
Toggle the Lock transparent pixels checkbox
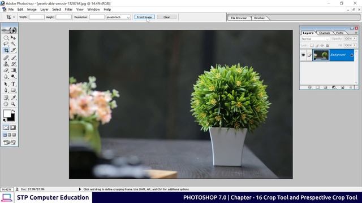pos(312,45)
